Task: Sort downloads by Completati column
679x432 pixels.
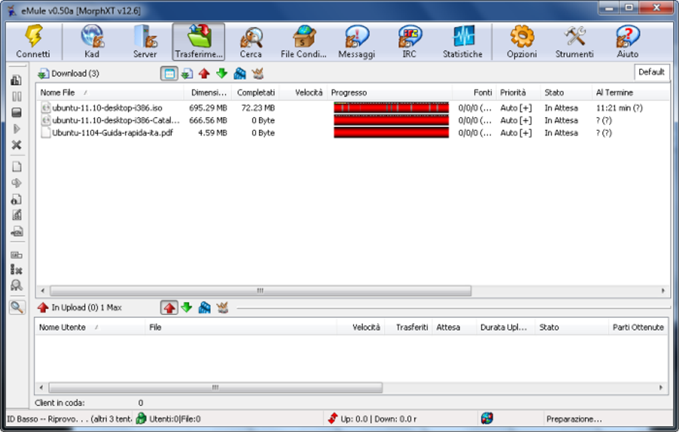Action: pos(256,92)
